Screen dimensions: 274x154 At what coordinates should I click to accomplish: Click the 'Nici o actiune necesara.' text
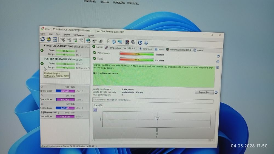(106, 73)
